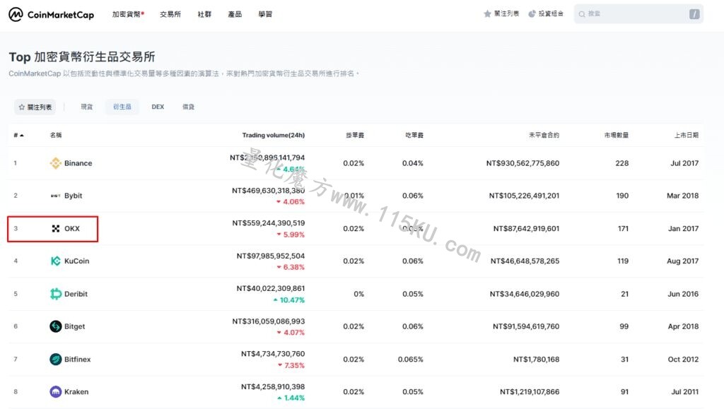Open the OKX exchange link
The image size is (724, 409).
click(72, 229)
